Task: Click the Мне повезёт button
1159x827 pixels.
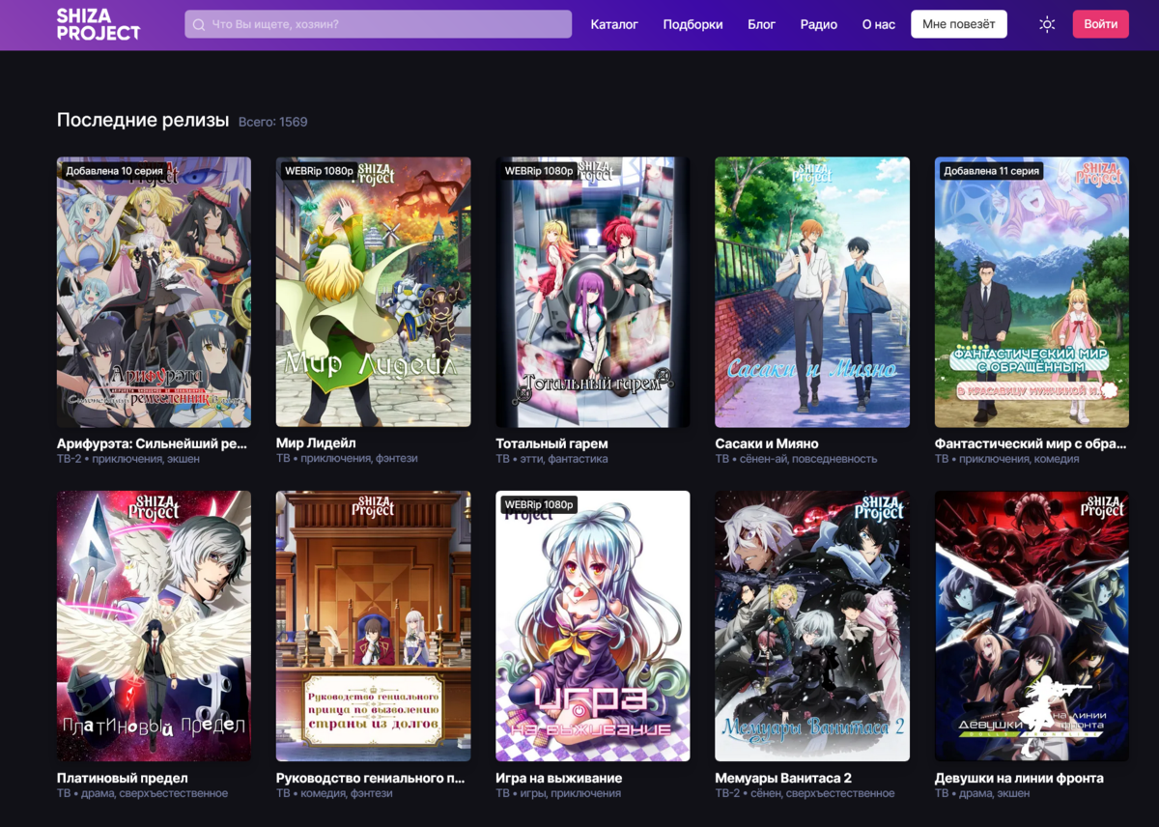Action: [x=959, y=24]
